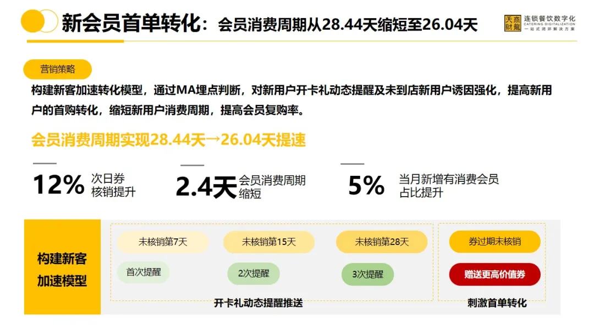Click the 12% statistic figure

58,185
